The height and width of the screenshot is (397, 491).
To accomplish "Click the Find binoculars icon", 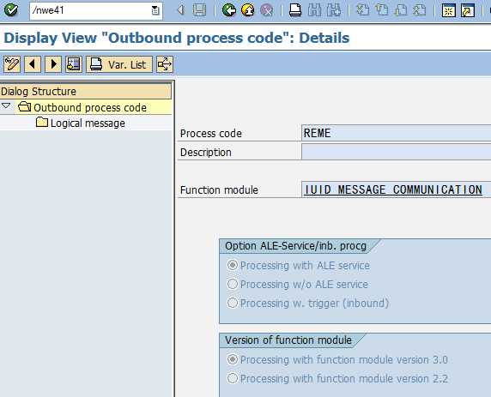I will tap(314, 10).
